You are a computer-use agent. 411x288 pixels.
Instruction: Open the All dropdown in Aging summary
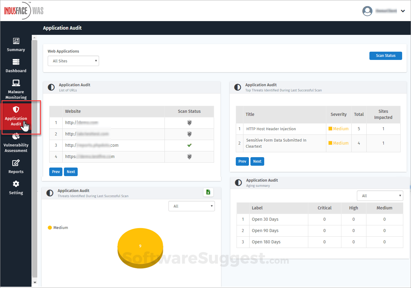380,196
